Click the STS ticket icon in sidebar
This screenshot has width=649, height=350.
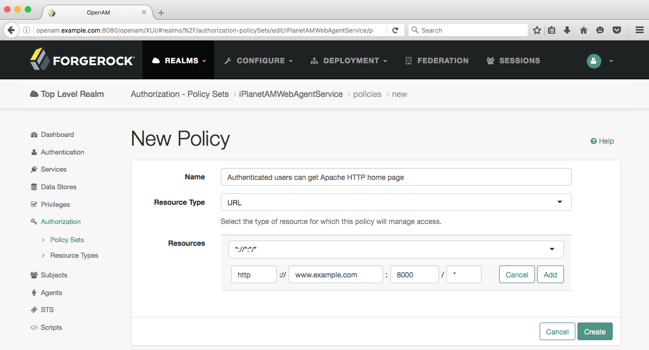click(34, 310)
